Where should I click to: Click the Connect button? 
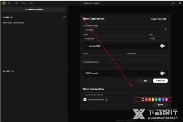160,81
